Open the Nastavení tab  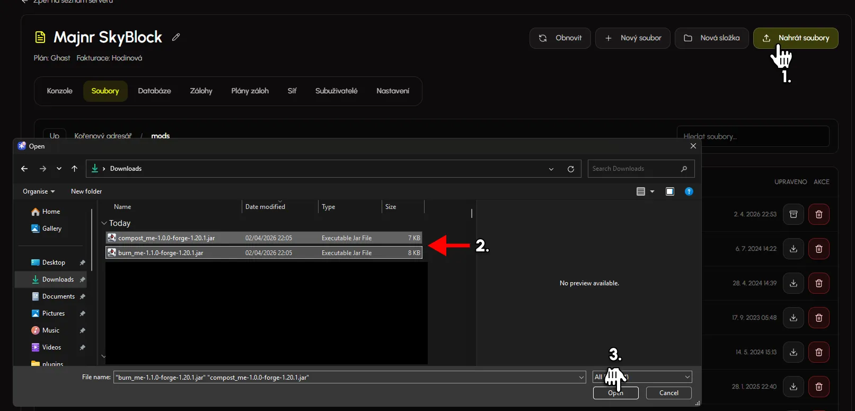tap(393, 91)
